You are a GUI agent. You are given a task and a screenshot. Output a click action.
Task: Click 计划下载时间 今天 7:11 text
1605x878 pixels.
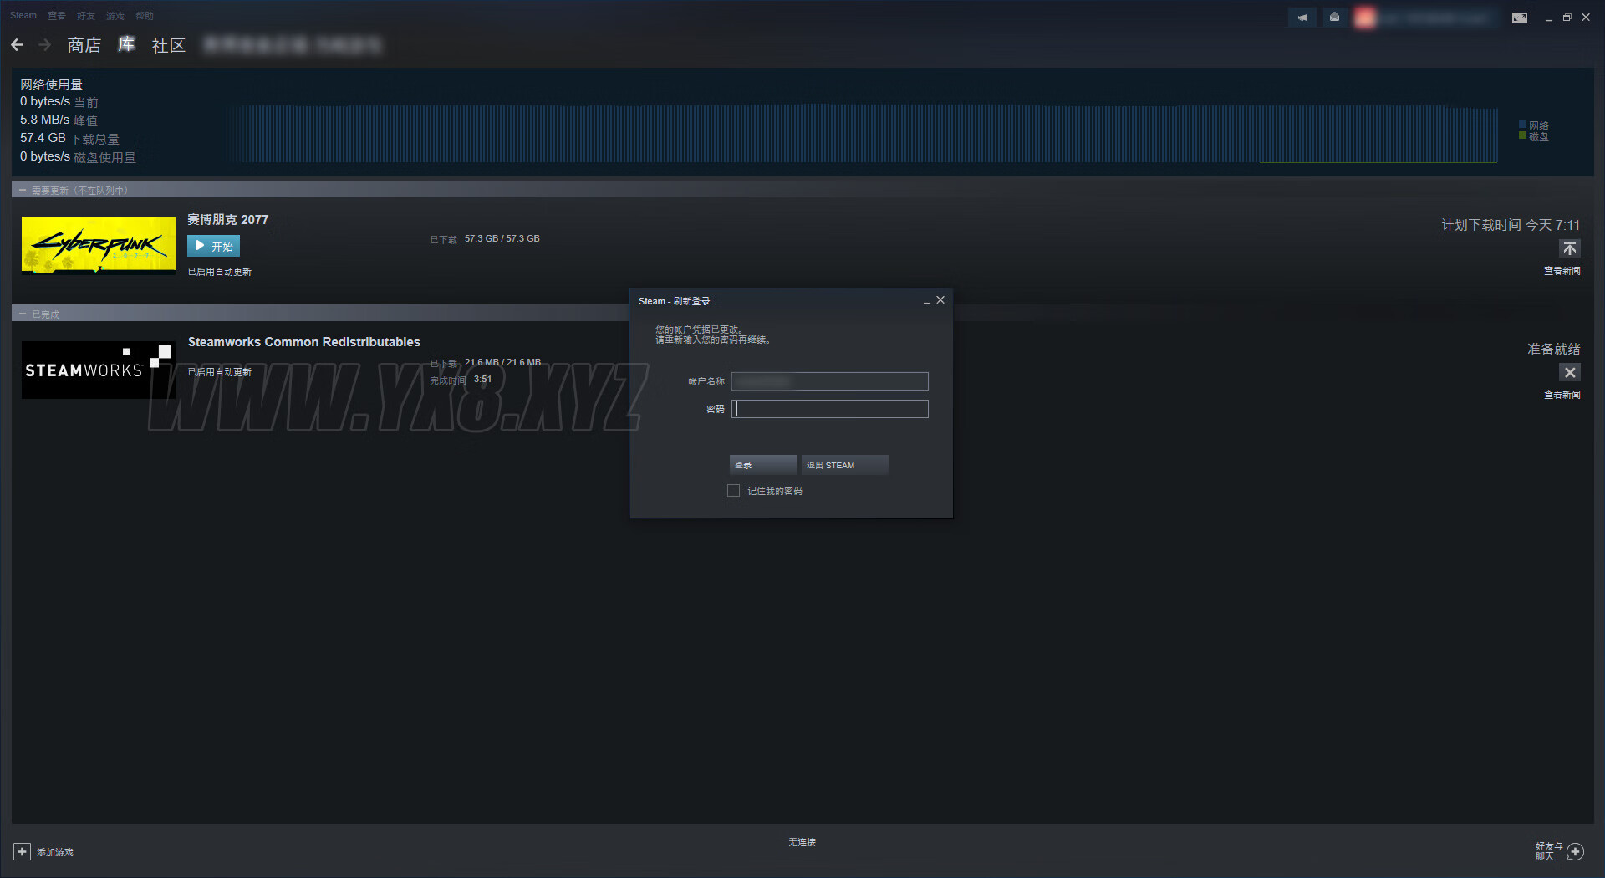(1511, 225)
